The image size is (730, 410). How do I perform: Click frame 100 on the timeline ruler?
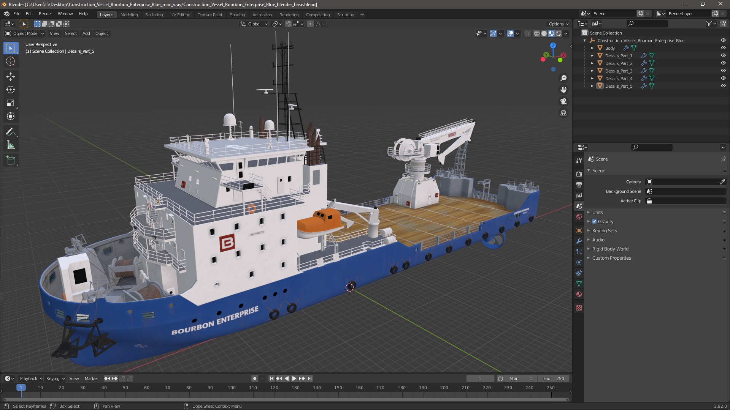[x=232, y=388]
